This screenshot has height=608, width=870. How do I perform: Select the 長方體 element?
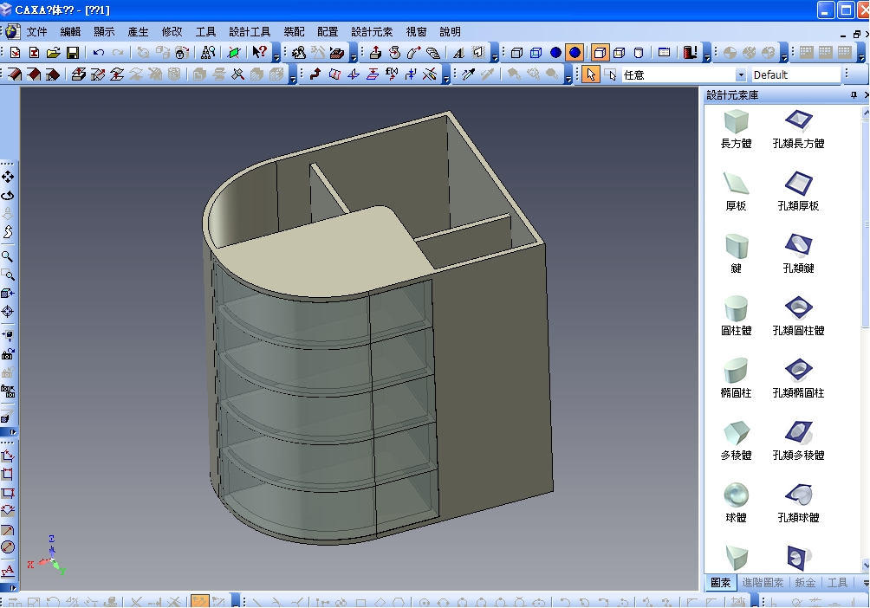(x=737, y=129)
